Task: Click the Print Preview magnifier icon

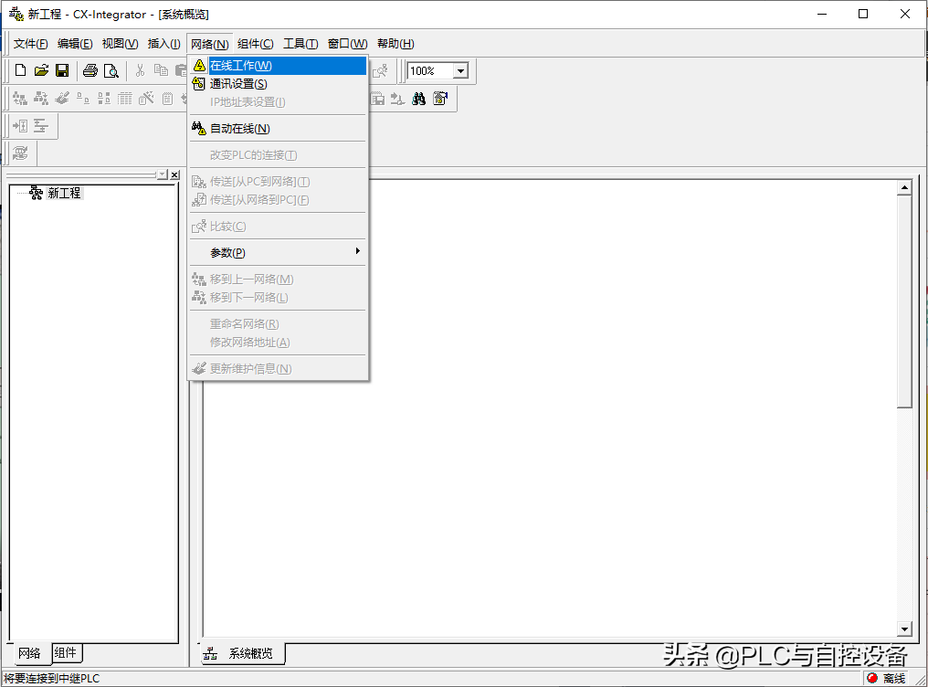Action: (x=111, y=70)
